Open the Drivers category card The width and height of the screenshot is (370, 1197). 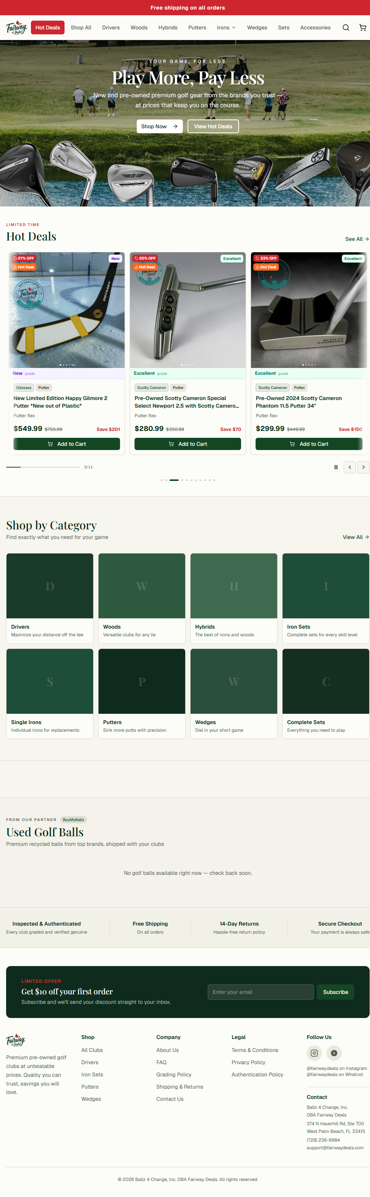50,598
